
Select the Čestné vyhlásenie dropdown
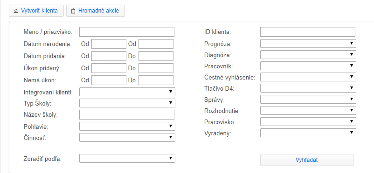(308, 77)
